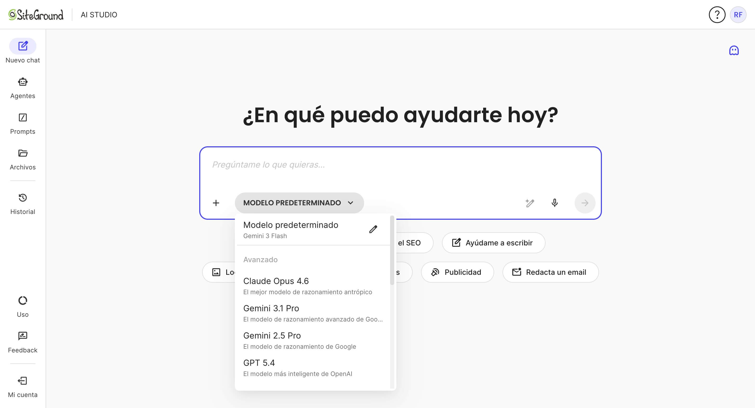
Task: Open the prompt enhancer wand
Action: click(x=530, y=203)
